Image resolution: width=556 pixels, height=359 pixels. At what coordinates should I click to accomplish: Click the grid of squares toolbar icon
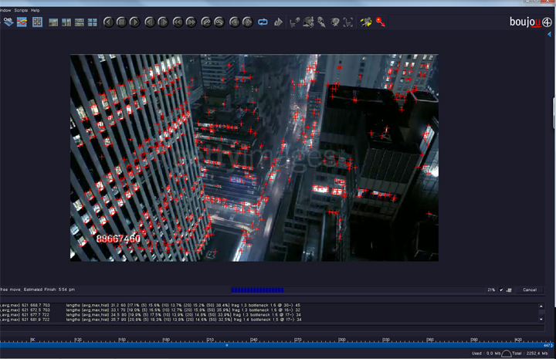37,22
